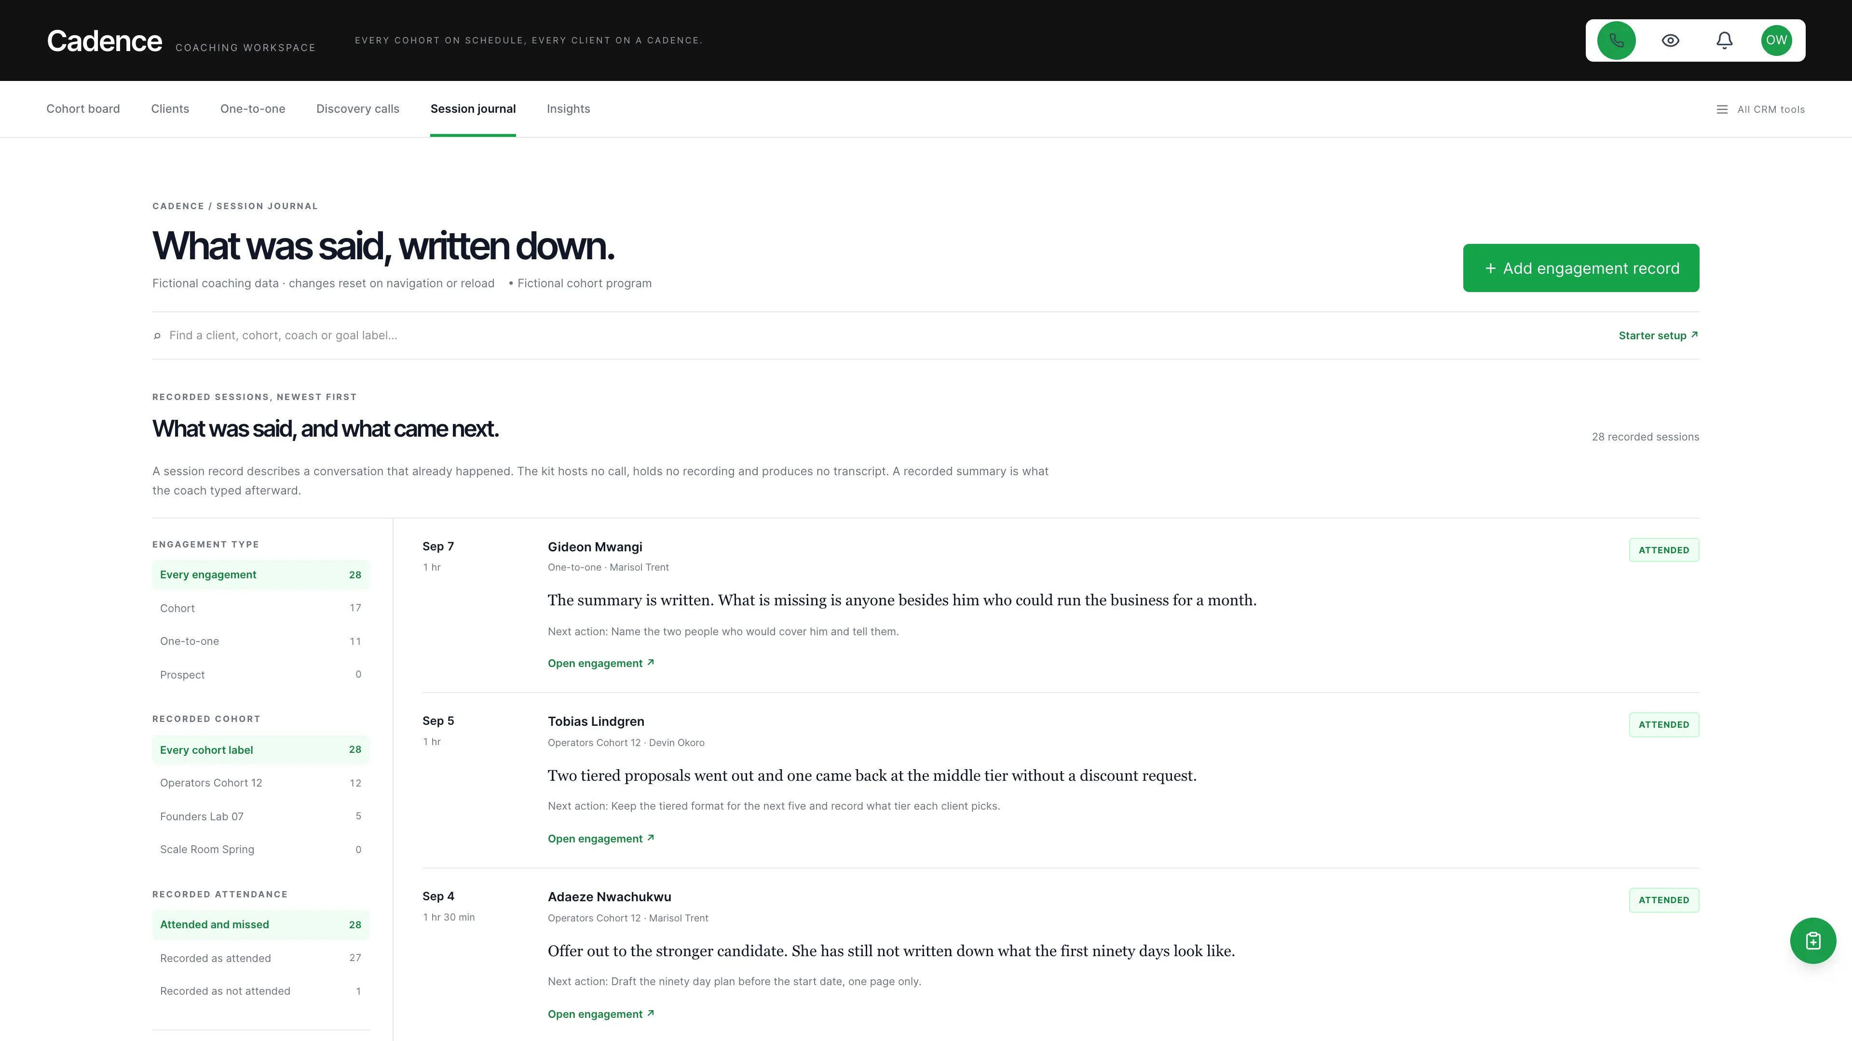Click the green phone call icon
This screenshot has width=1852, height=1041.
(1616, 40)
